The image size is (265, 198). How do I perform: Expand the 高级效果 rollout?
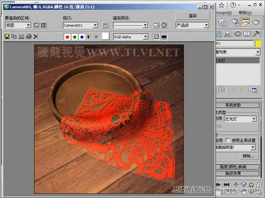237,174
